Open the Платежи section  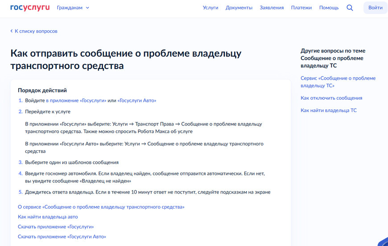coord(301,8)
